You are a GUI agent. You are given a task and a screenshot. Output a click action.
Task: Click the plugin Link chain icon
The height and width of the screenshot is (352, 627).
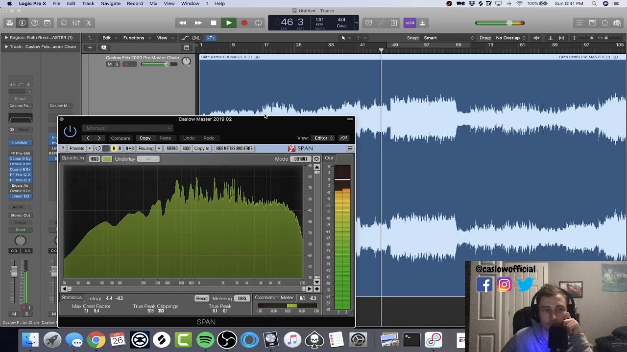pos(343,138)
